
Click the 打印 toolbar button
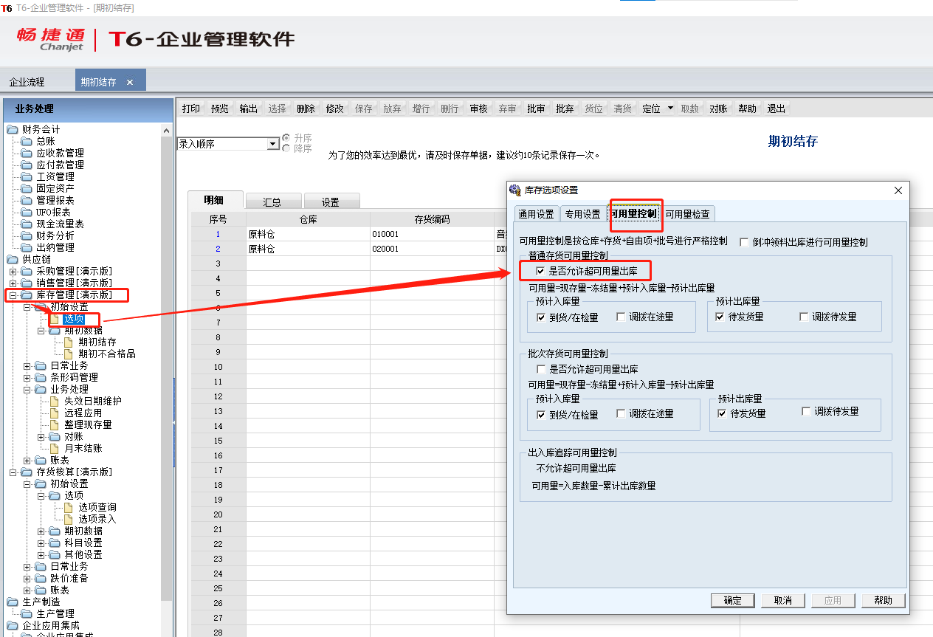tap(190, 109)
